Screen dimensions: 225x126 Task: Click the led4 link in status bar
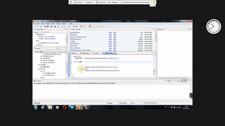pos(39,103)
